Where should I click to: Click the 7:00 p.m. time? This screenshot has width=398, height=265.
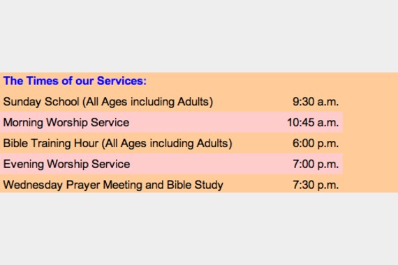[x=316, y=165]
